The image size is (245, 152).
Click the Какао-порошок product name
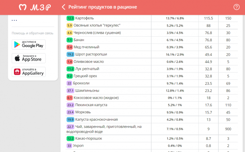[x=89, y=138]
